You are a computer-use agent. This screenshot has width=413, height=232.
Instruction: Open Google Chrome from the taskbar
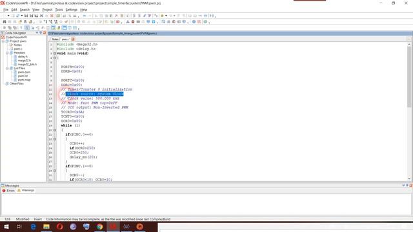click(99, 226)
